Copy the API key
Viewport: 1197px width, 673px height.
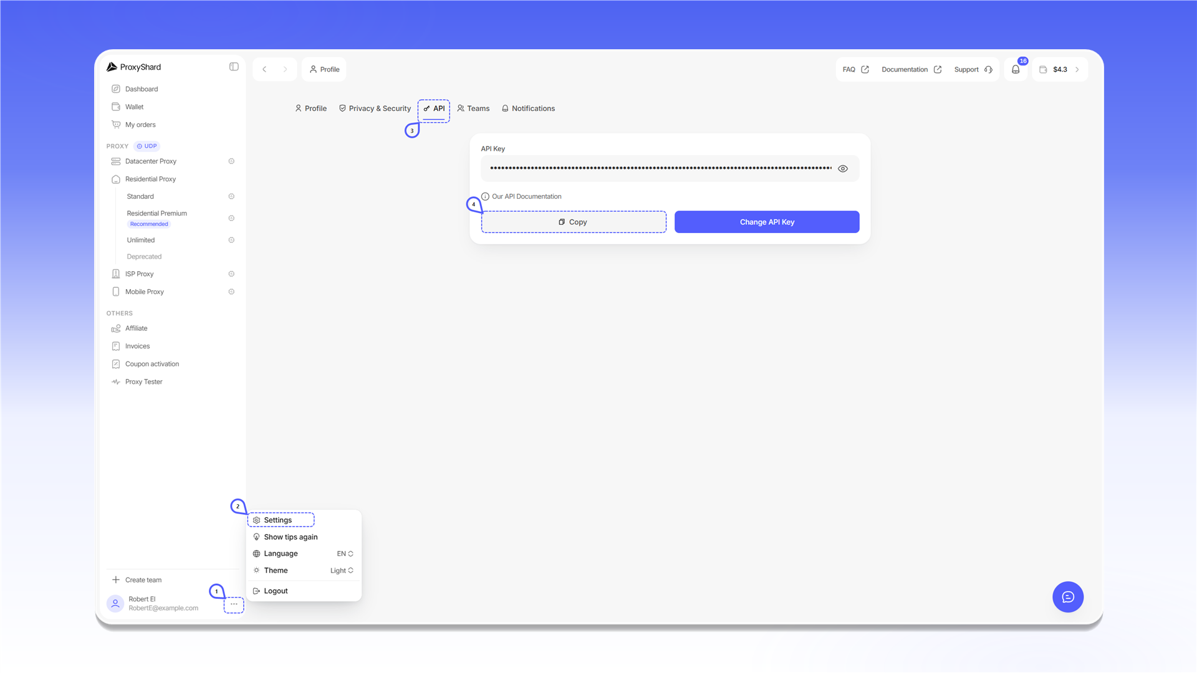click(574, 222)
